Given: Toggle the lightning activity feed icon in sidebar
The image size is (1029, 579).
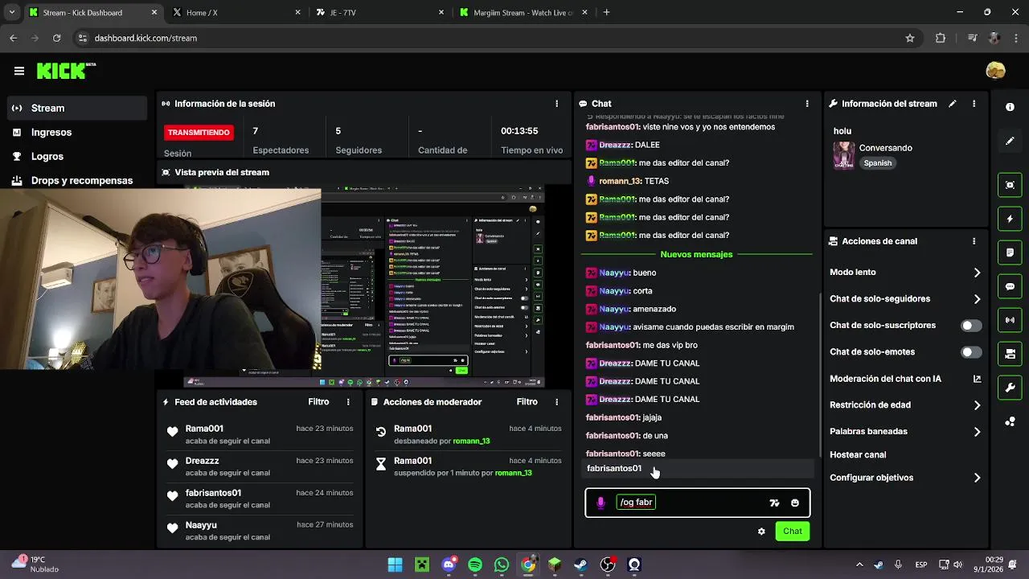Looking at the screenshot, I should [1011, 219].
